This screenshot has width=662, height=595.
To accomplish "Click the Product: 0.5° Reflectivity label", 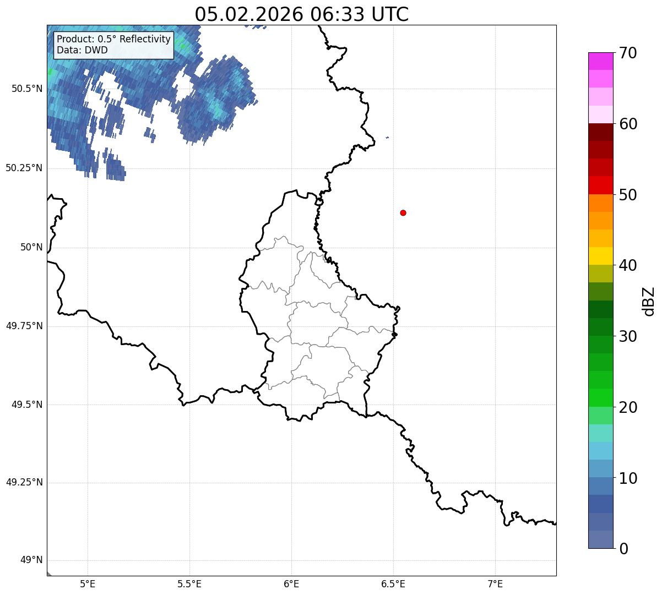I will (114, 40).
